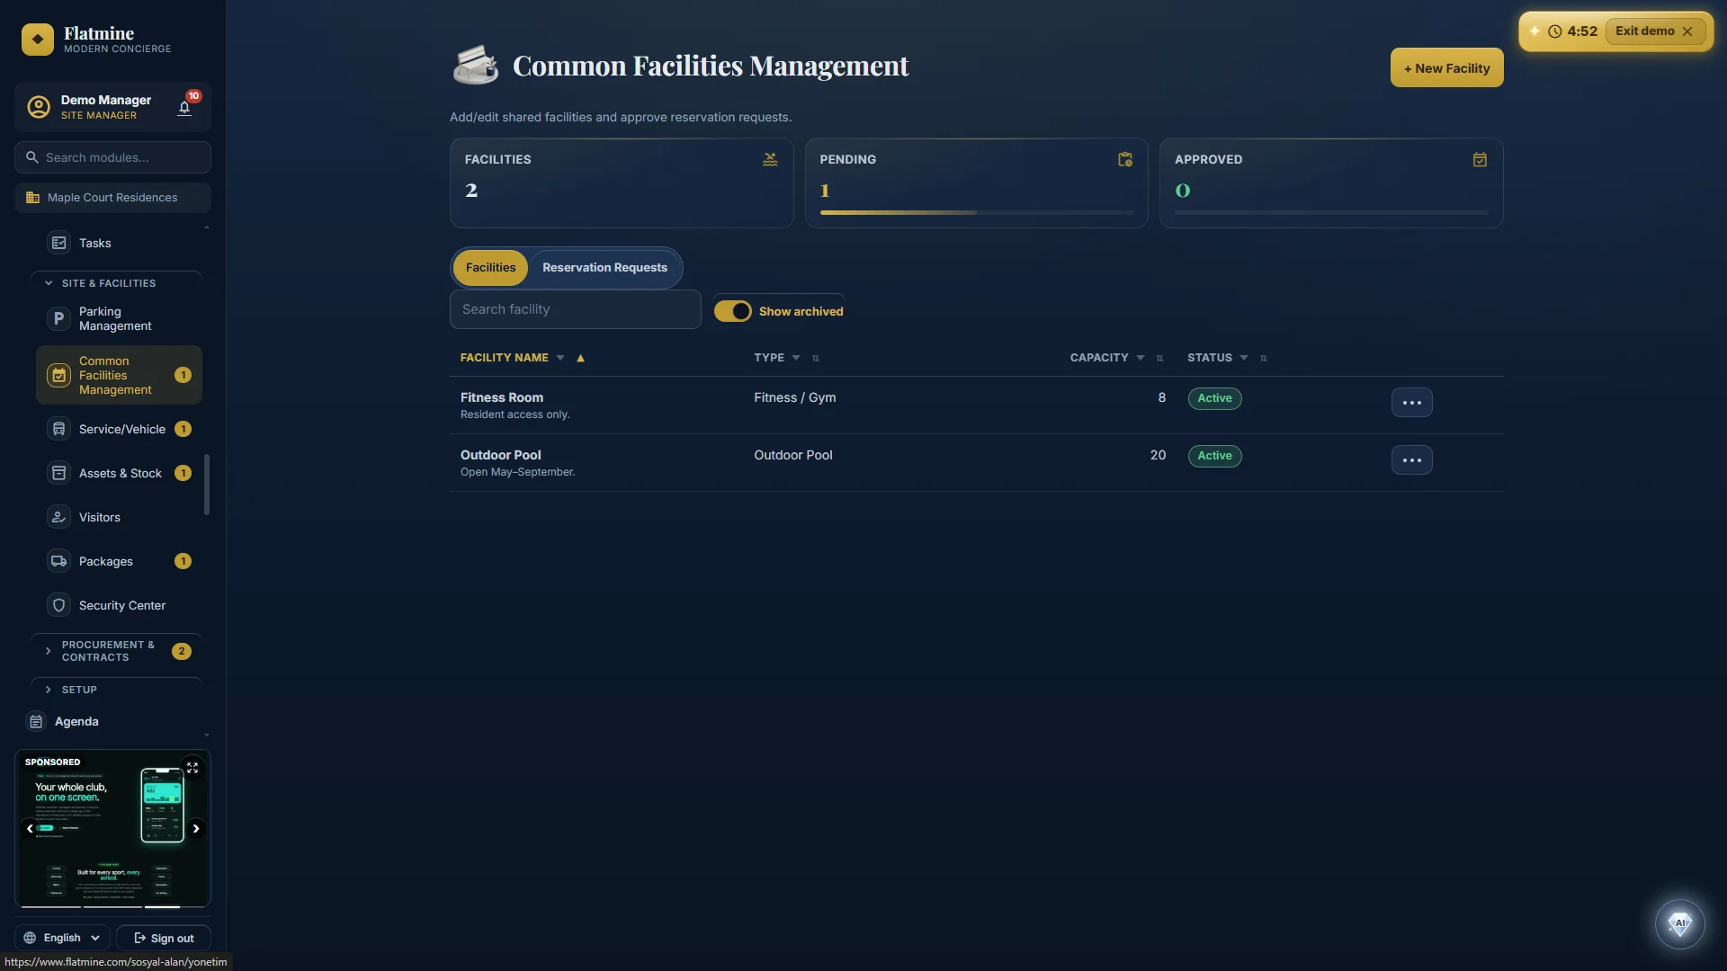Open Type column filter arrow

(796, 358)
